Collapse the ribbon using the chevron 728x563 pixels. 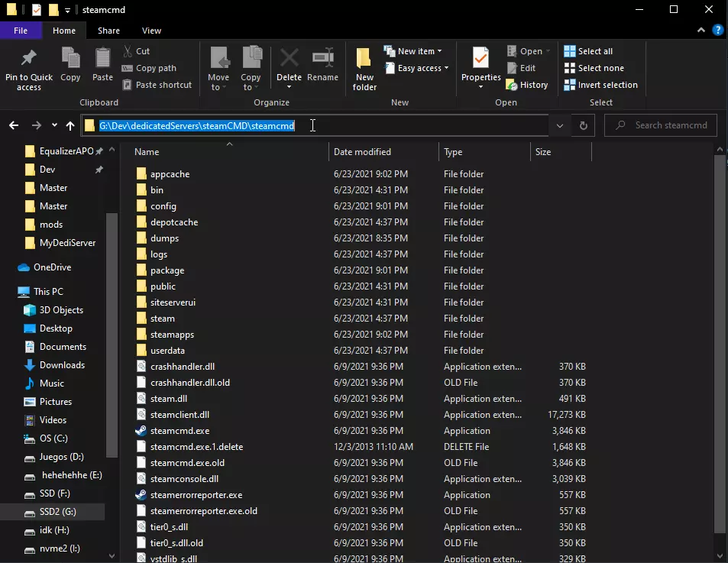point(701,31)
